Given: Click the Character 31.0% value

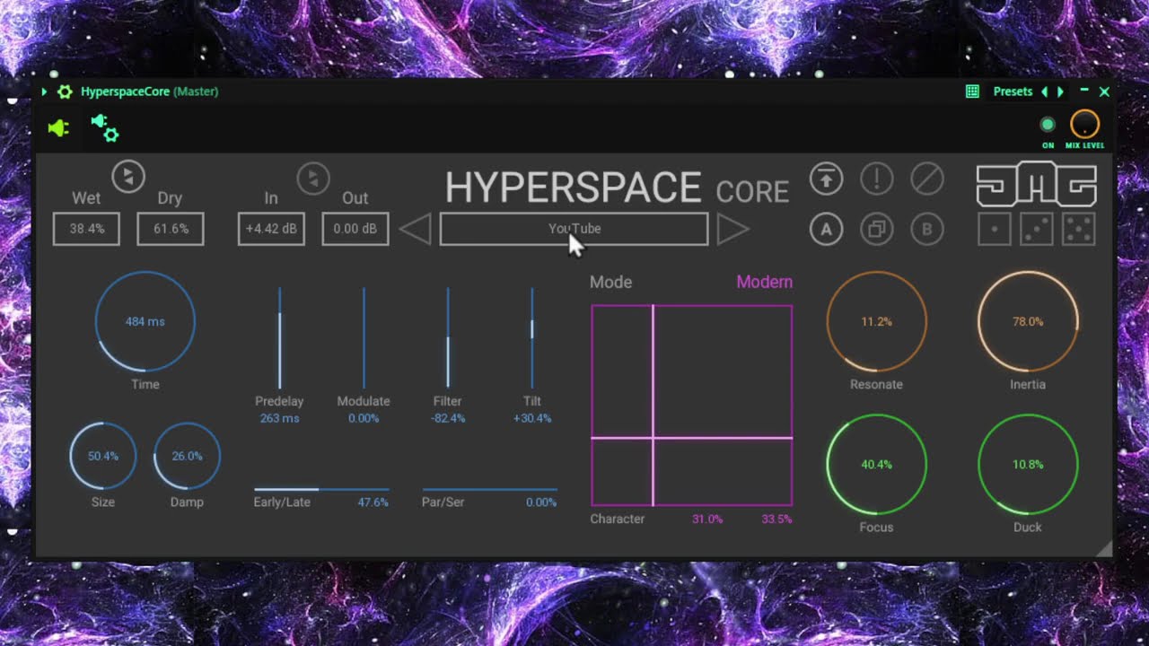Looking at the screenshot, I should click(707, 519).
